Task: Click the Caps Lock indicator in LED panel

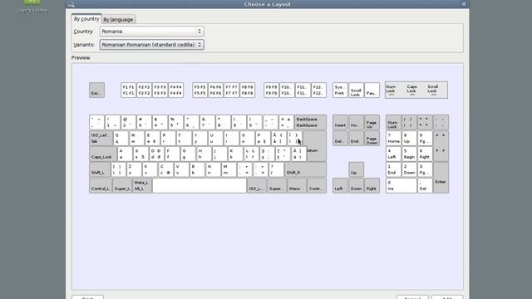Action: 412,90
